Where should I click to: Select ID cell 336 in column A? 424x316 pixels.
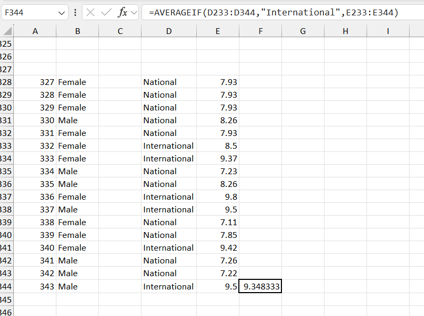click(35, 197)
